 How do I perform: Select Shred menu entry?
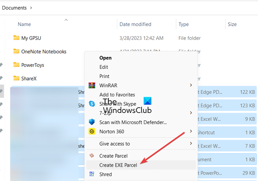(x=106, y=174)
